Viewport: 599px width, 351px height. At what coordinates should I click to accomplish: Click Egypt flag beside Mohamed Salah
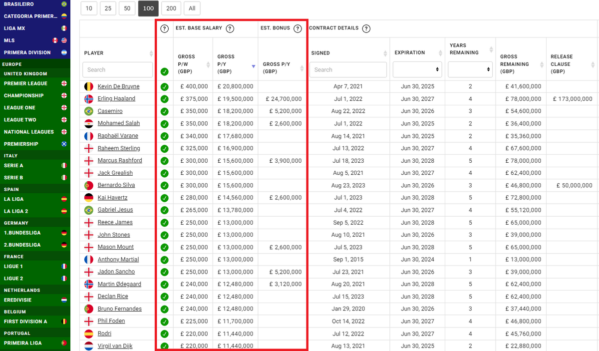89,123
